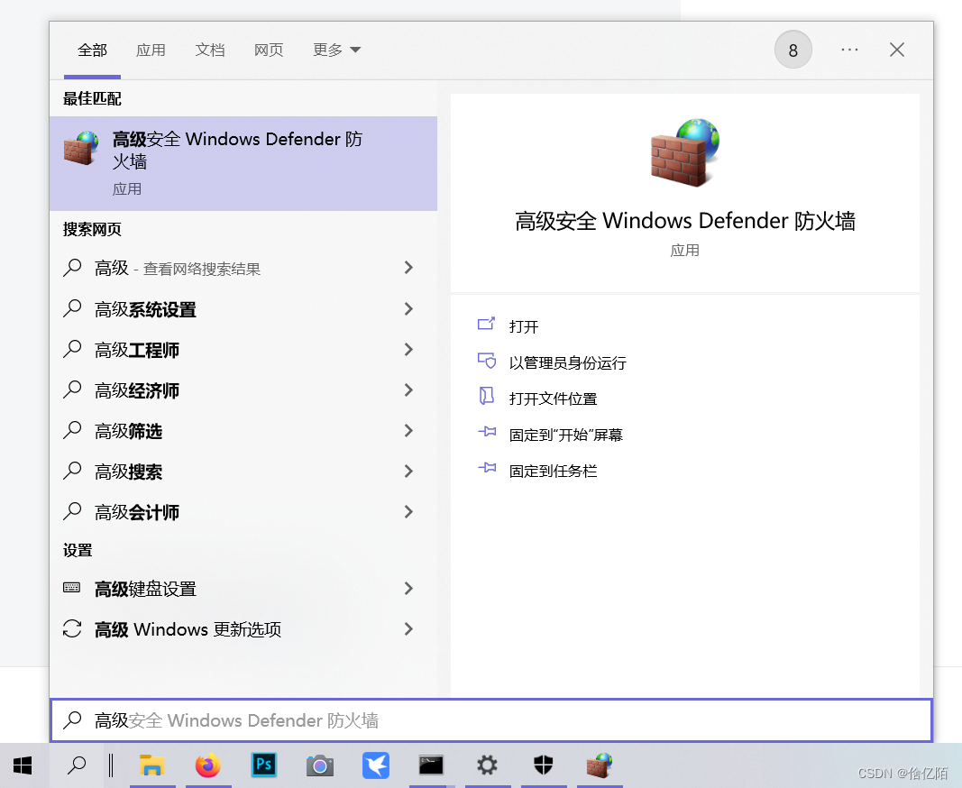This screenshot has height=788, width=962.
Task: Click the large firewall icon in preview pane
Action: [x=684, y=152]
